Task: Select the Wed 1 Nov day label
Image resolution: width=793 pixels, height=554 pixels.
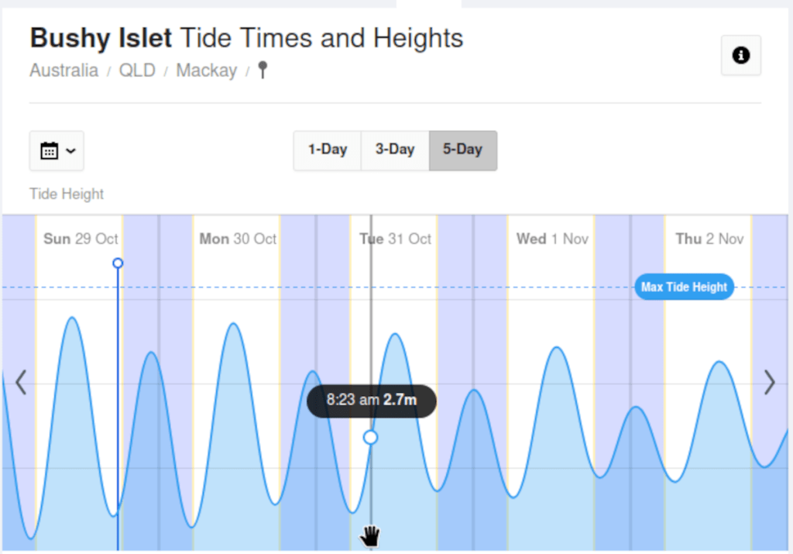Action: coord(552,239)
